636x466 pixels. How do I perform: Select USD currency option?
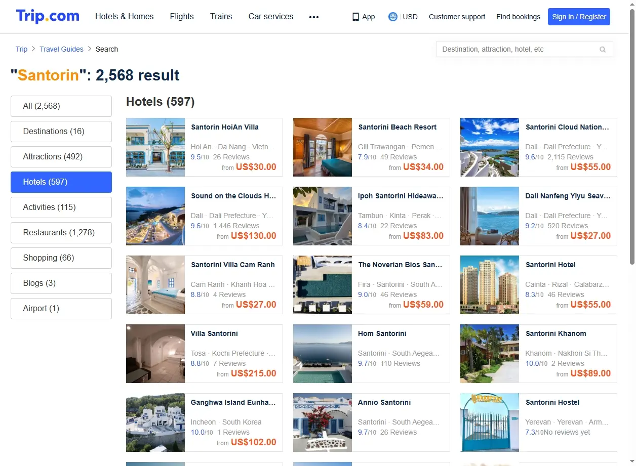410,17
